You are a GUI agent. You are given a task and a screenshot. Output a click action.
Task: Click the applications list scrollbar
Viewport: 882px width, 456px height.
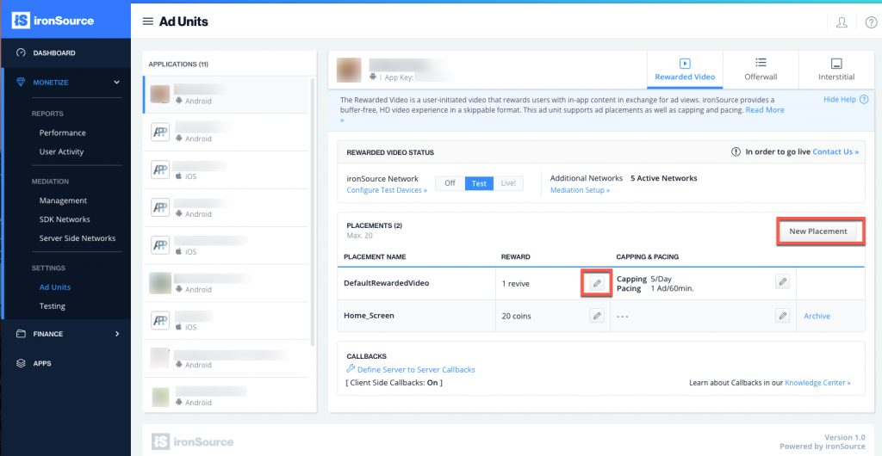(x=312, y=213)
